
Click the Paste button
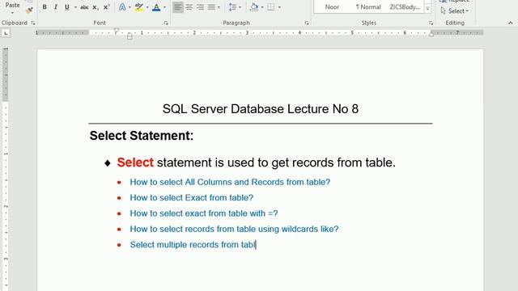pos(13,6)
